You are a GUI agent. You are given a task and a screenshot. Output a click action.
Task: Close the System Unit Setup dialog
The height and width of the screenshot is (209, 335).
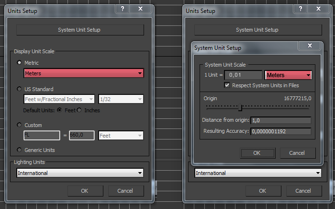(310, 46)
